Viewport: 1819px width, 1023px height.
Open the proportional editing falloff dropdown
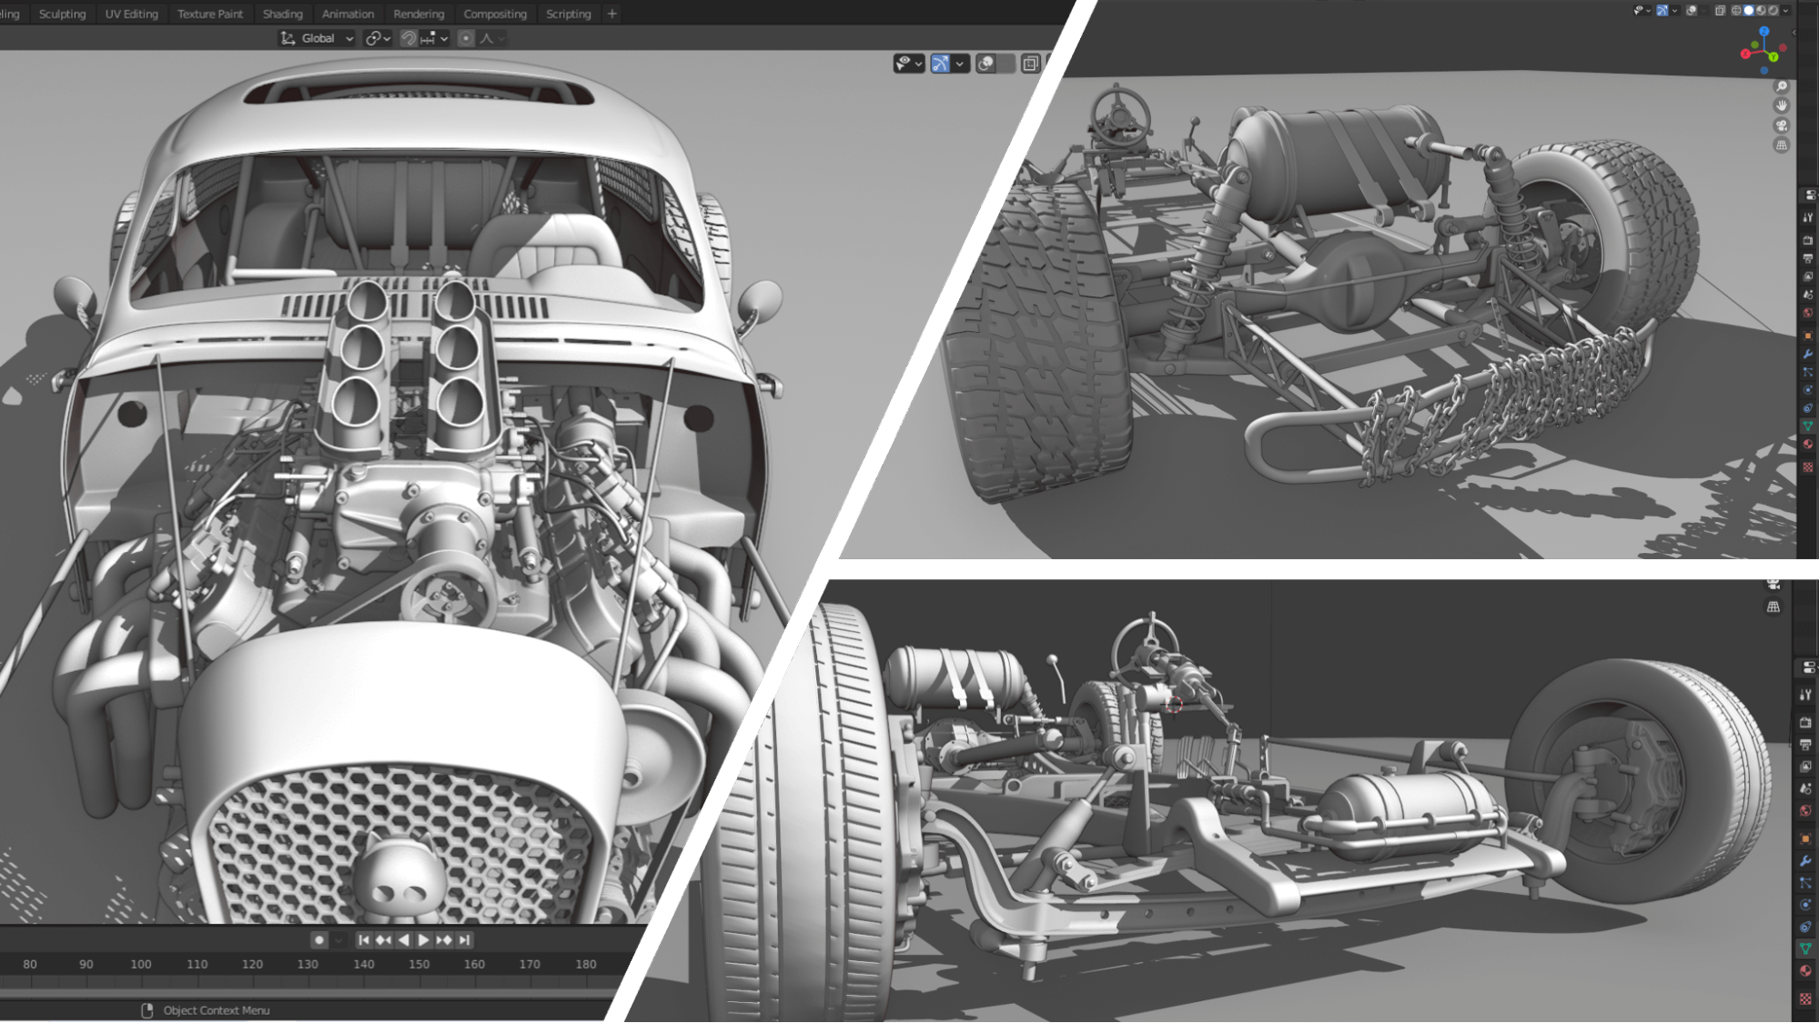[490, 38]
